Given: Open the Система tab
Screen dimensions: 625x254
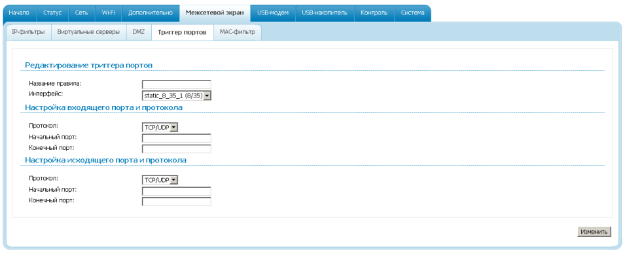Looking at the screenshot, I should [412, 13].
